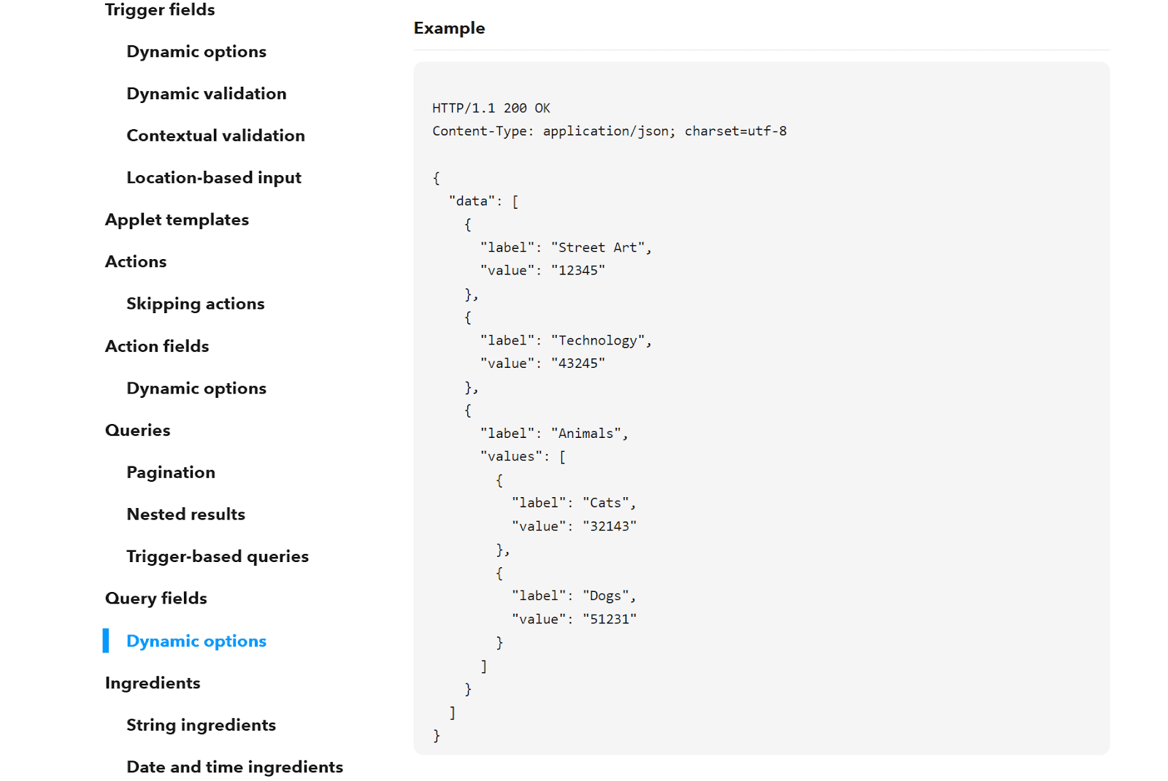Screen dimensions: 1168x781
Task: Select Dynamic options under Action fields
Action: (196, 388)
